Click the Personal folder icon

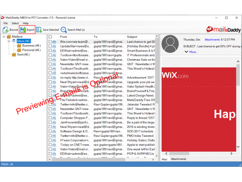tap(19, 50)
